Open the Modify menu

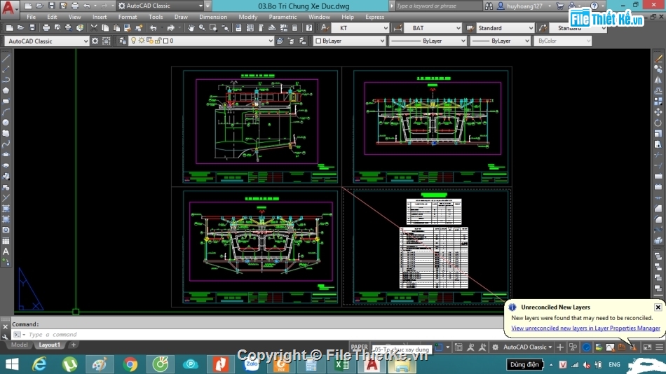(247, 17)
